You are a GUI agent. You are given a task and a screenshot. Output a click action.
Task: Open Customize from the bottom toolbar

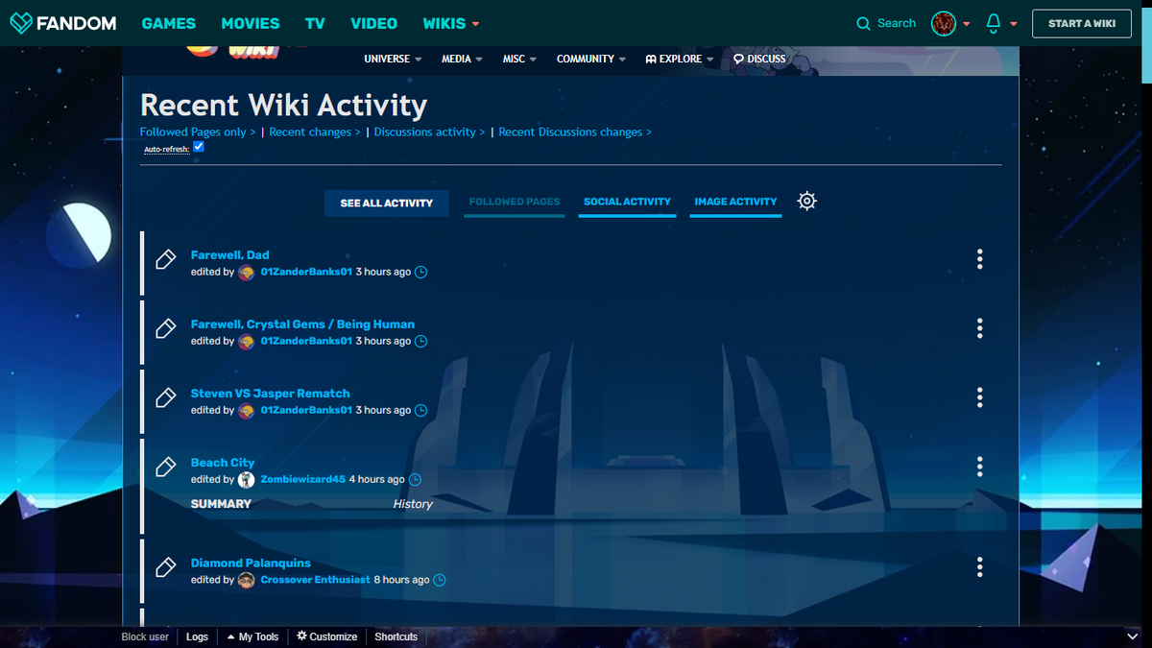point(326,636)
